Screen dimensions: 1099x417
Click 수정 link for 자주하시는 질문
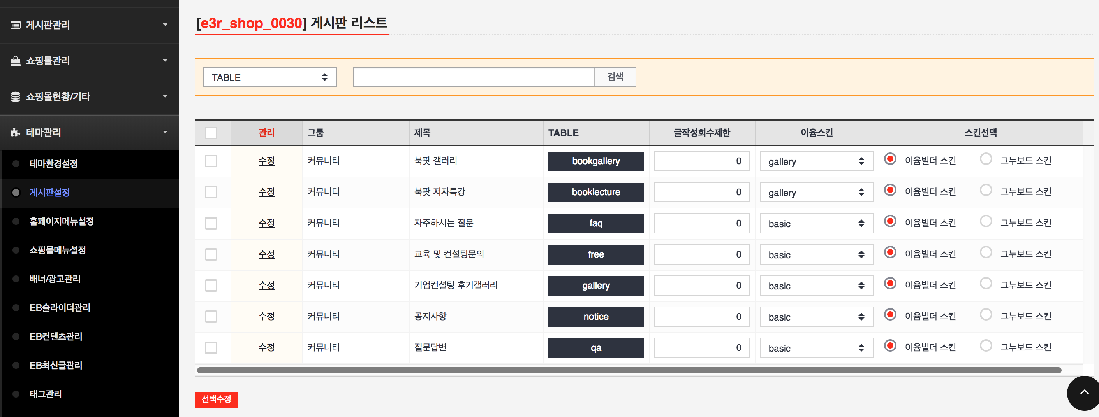click(x=267, y=223)
